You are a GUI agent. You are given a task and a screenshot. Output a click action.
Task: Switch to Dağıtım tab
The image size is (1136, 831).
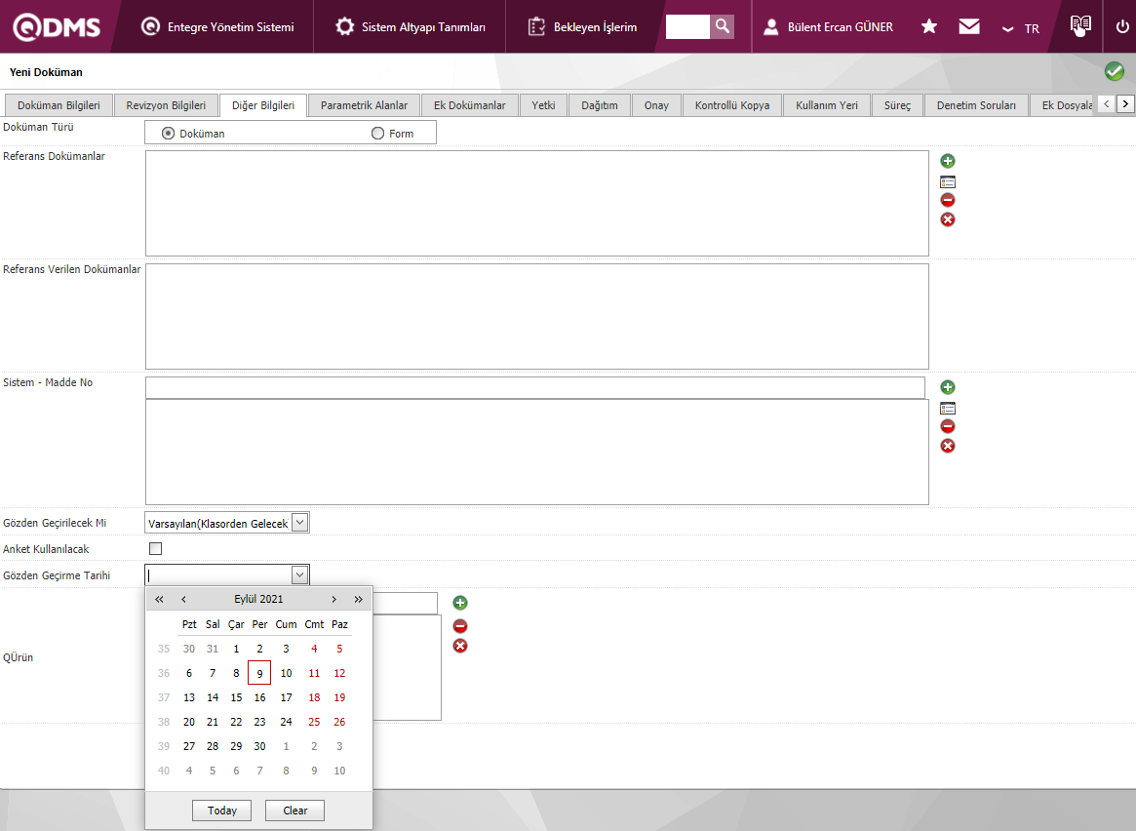tap(599, 105)
